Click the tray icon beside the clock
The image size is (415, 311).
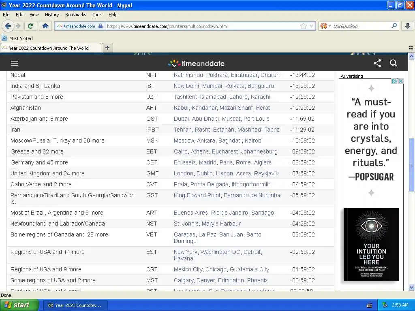tap(385, 305)
